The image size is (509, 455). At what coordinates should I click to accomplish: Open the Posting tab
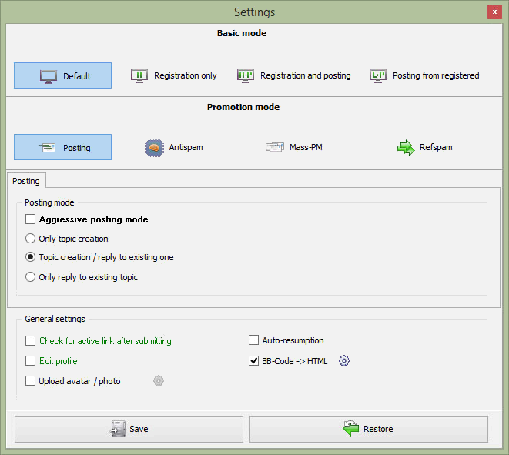click(26, 181)
